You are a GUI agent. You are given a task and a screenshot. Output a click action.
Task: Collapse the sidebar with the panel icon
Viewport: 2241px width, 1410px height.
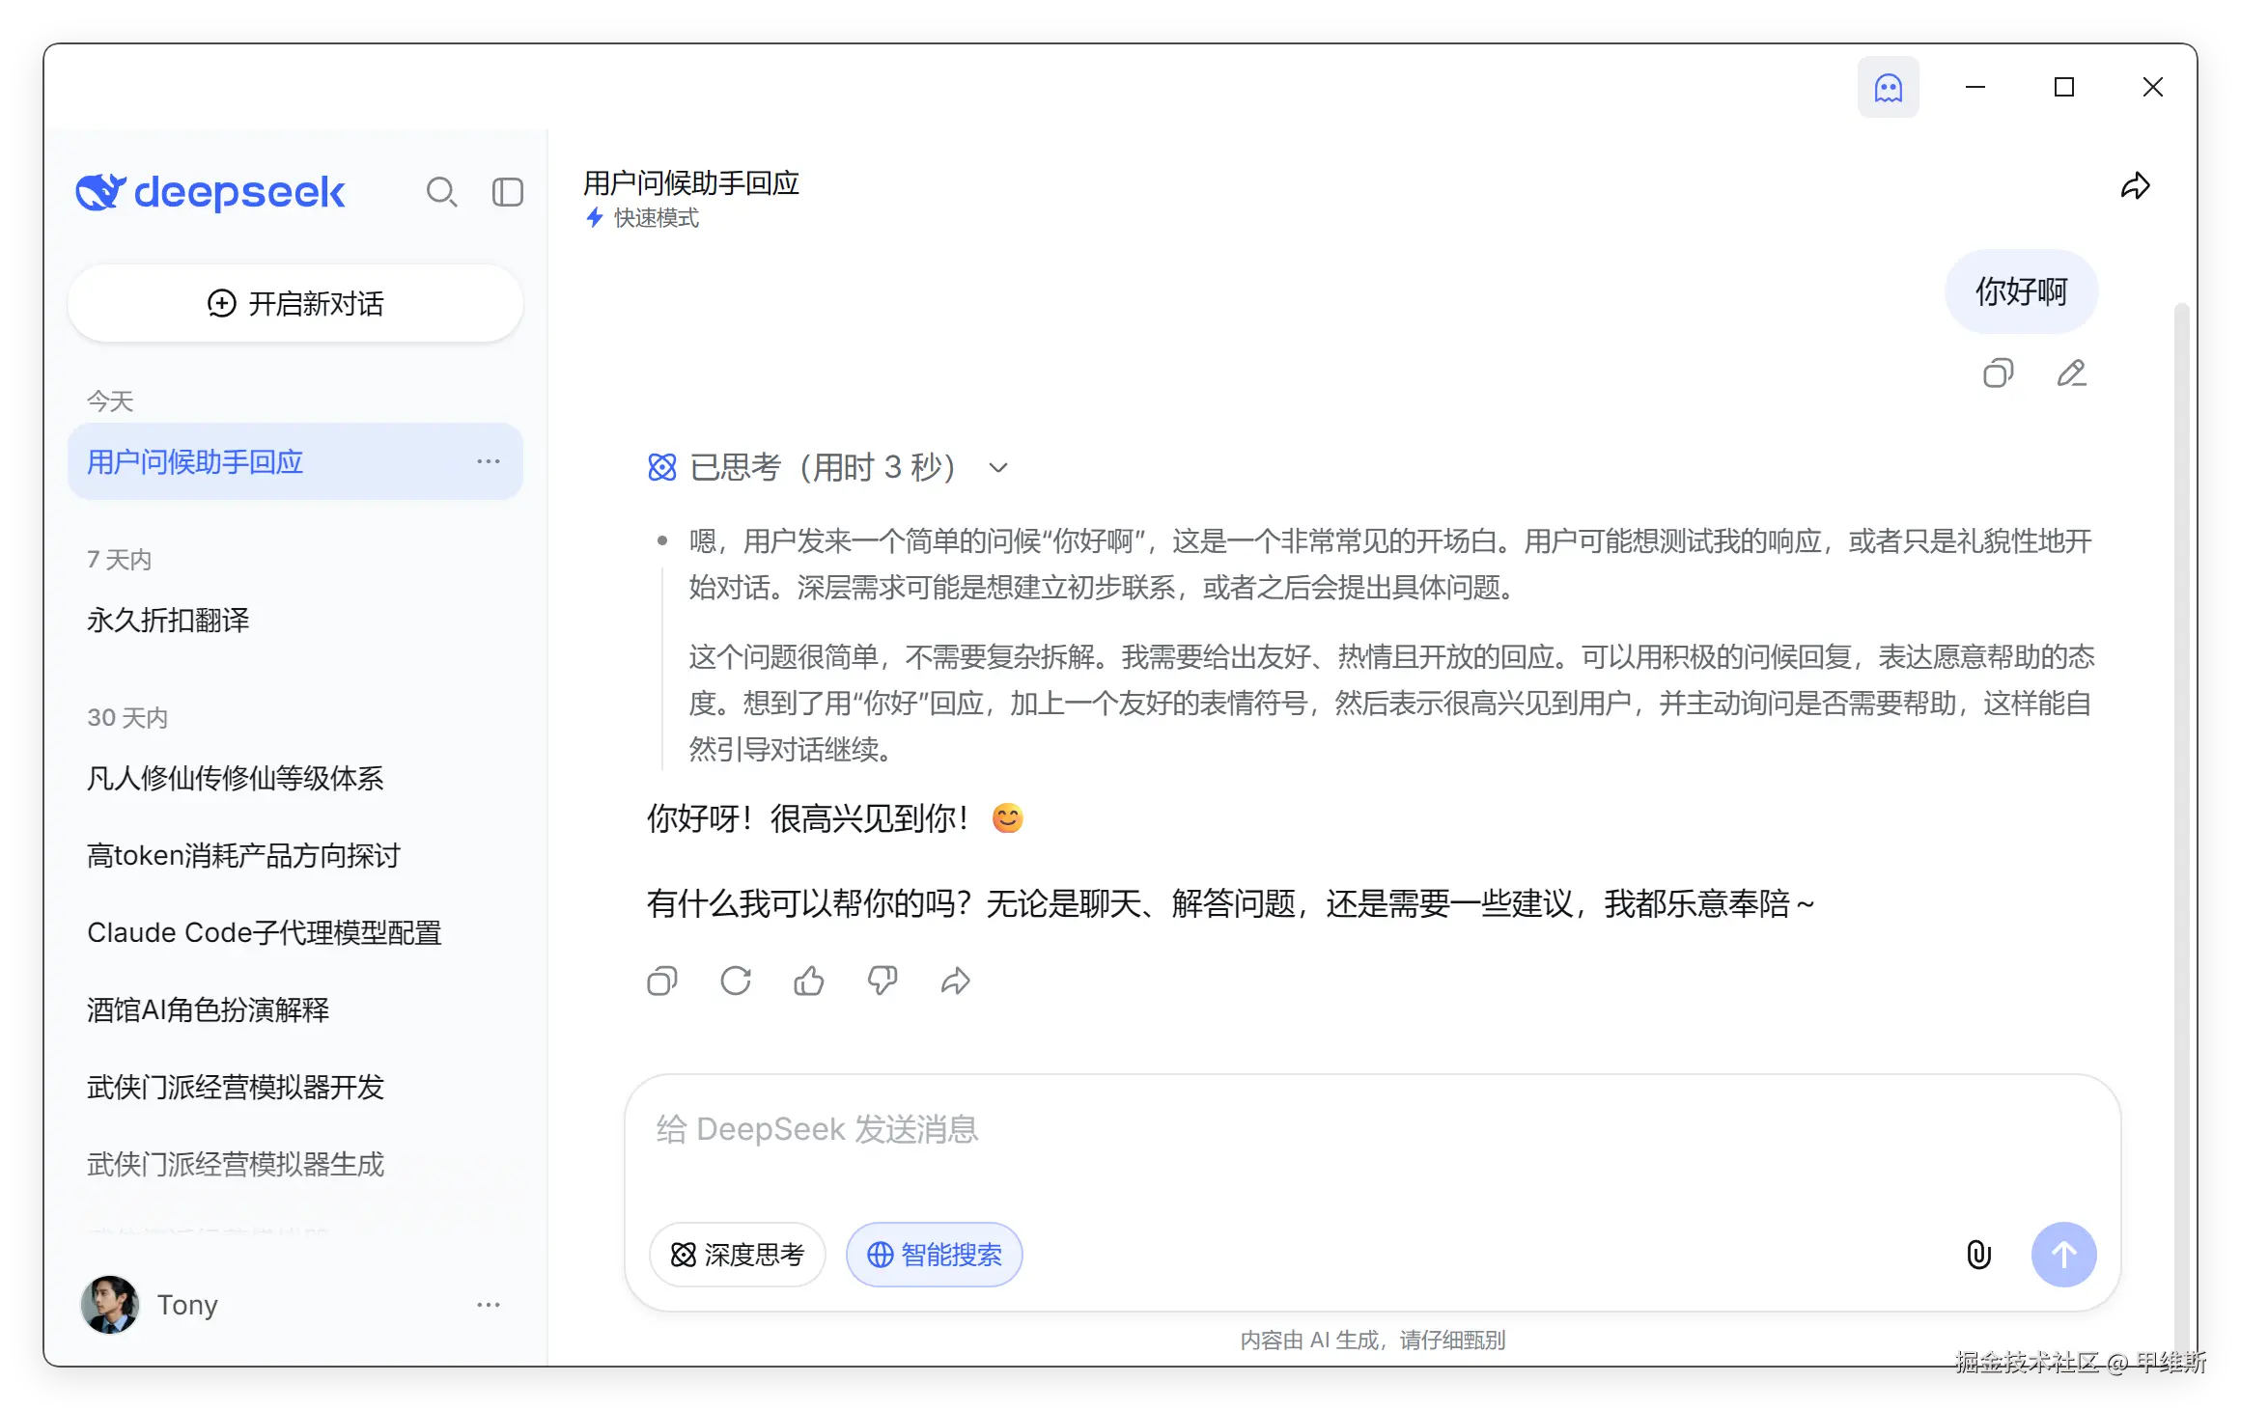point(508,192)
